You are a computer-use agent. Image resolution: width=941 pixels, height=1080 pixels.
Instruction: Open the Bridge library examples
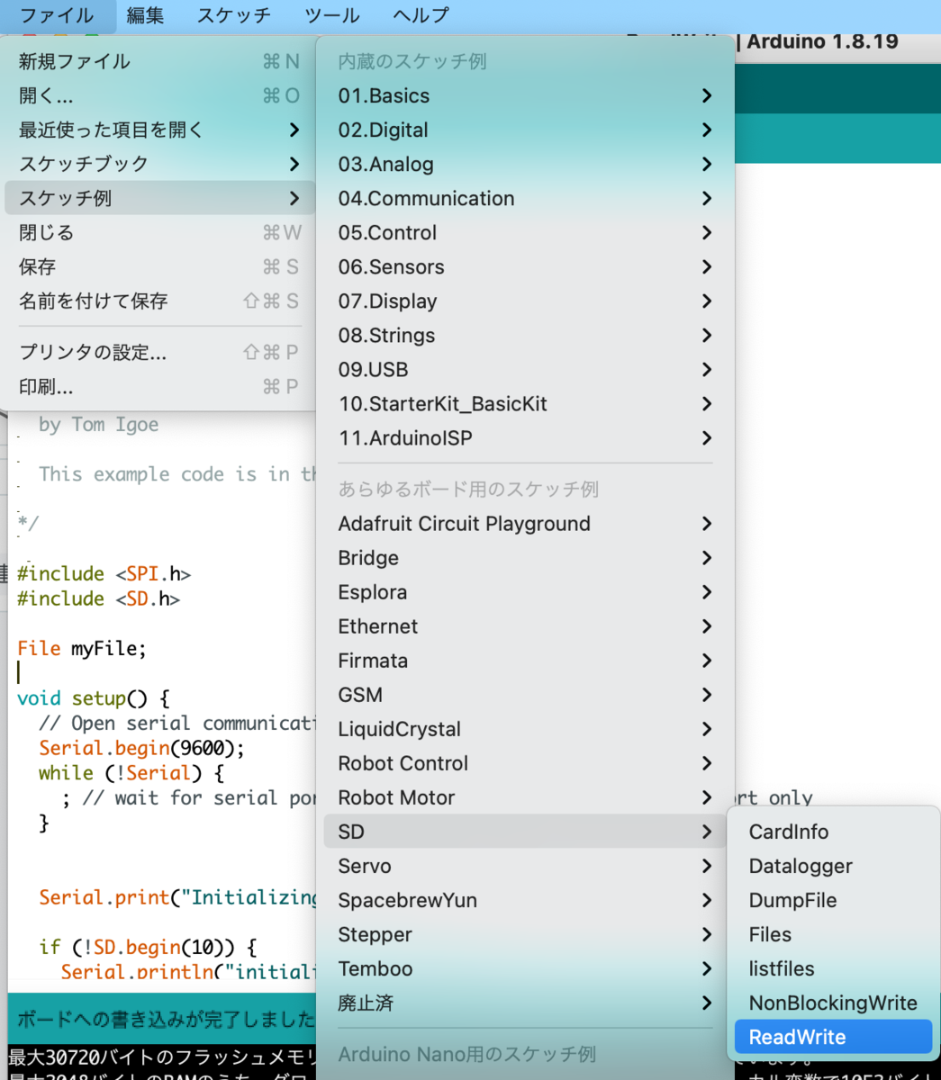pos(525,558)
